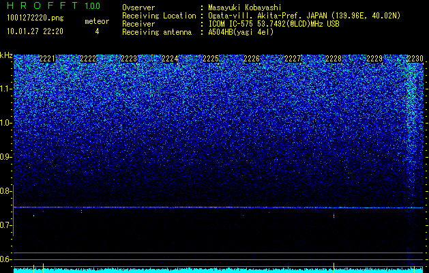
Task: Click the kHz axis unit label
Action: [x=6, y=55]
